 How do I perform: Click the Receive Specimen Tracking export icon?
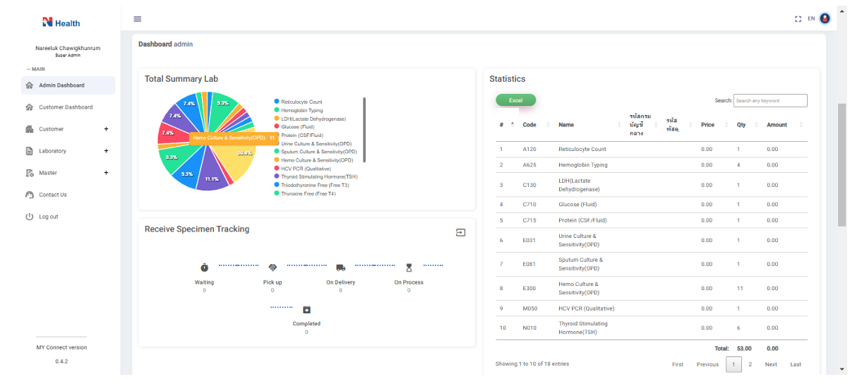[460, 232]
